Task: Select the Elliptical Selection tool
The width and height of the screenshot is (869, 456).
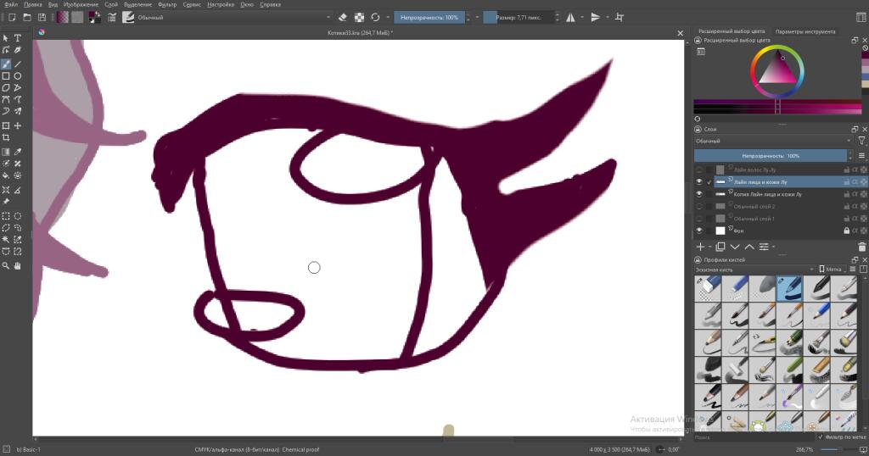Action: pos(18,216)
